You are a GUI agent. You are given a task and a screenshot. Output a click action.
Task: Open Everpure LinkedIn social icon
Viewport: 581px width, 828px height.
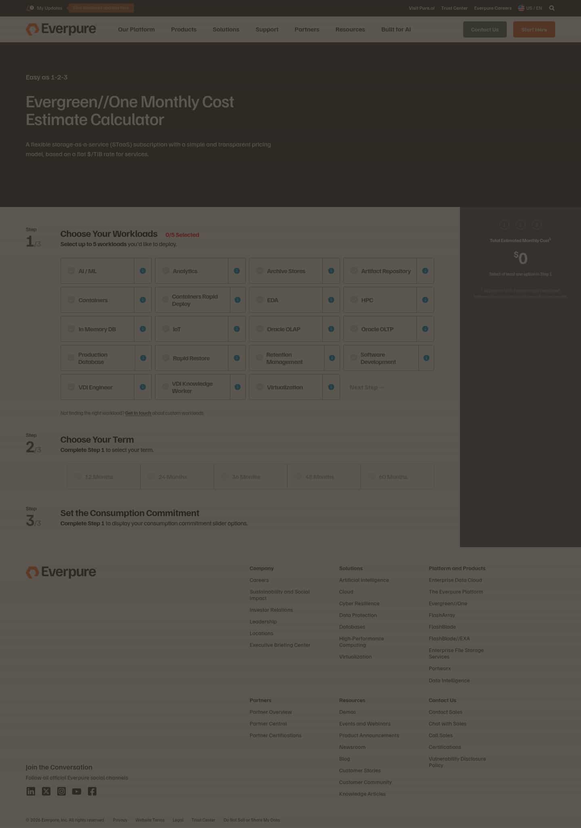coord(31,791)
